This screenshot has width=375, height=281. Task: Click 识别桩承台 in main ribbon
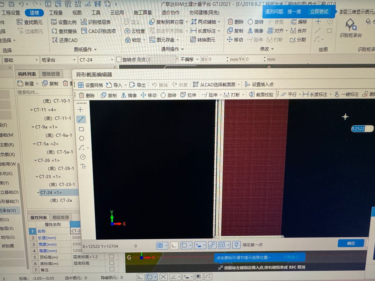click(x=351, y=29)
